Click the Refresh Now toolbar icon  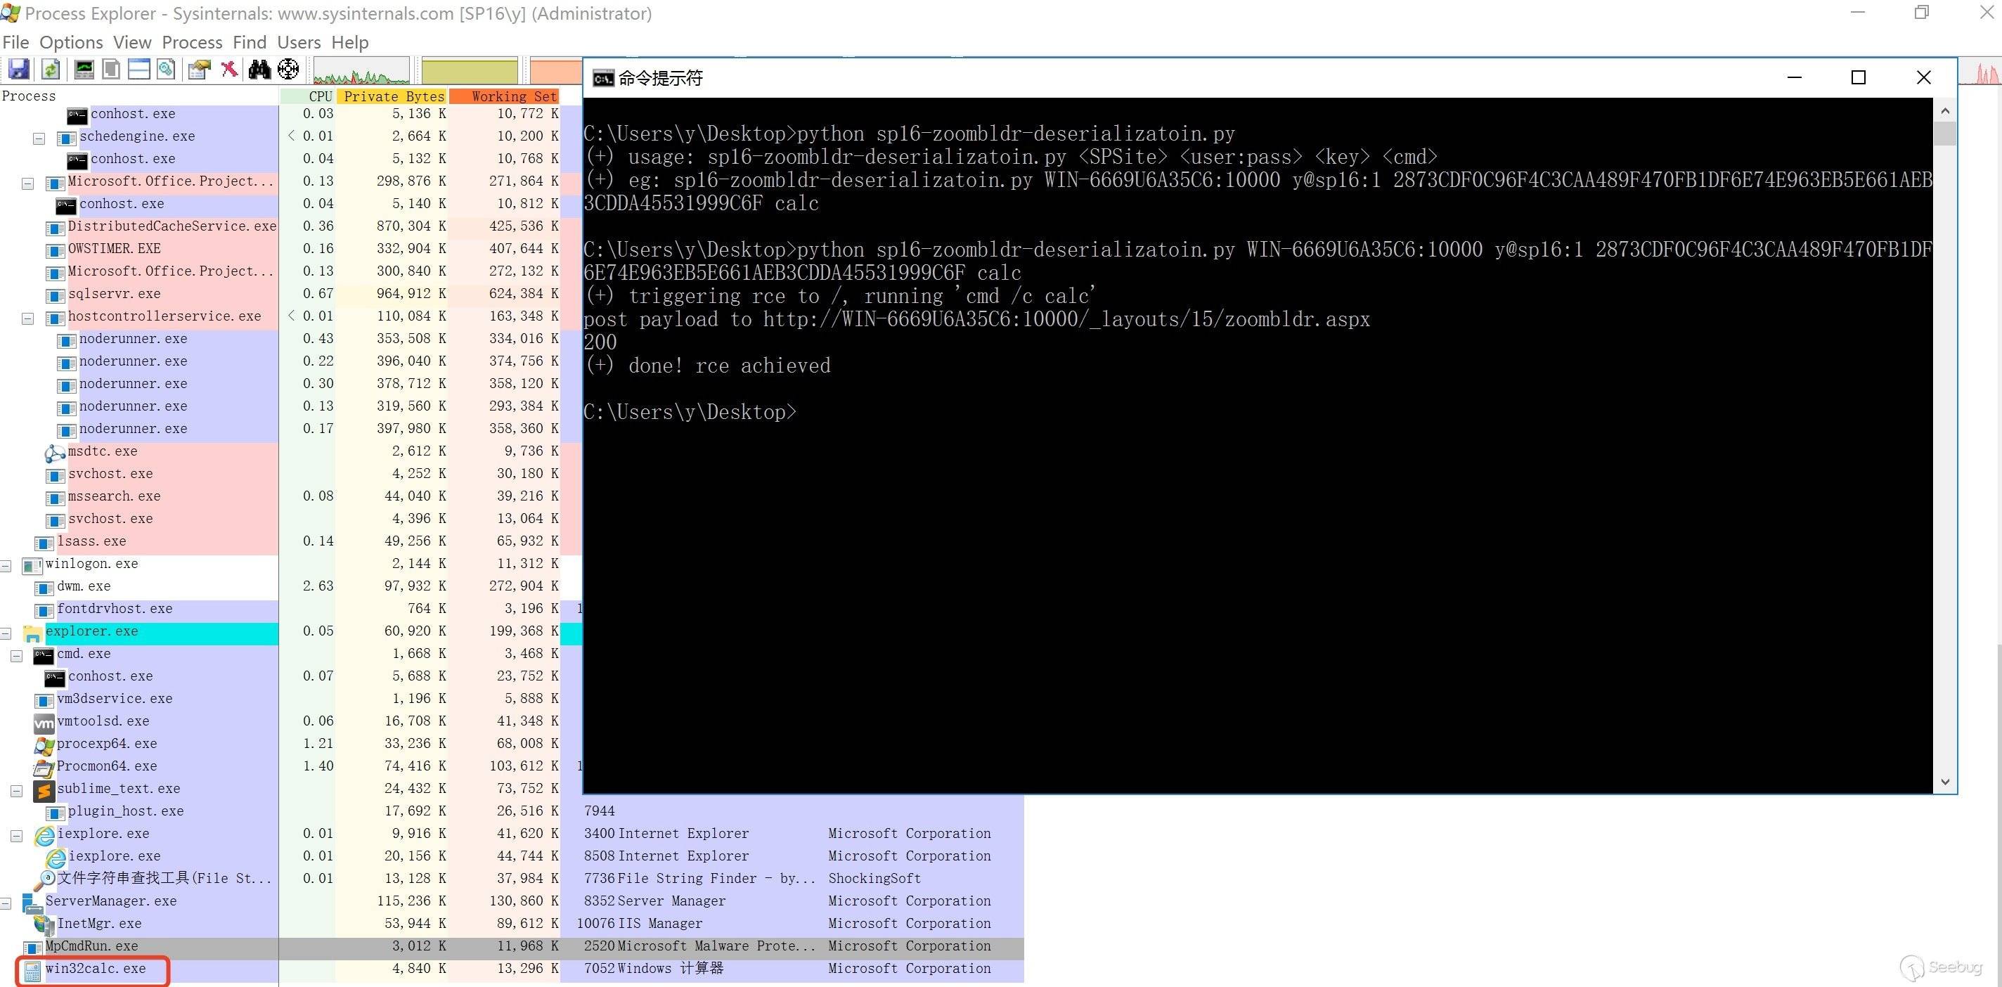[x=51, y=70]
